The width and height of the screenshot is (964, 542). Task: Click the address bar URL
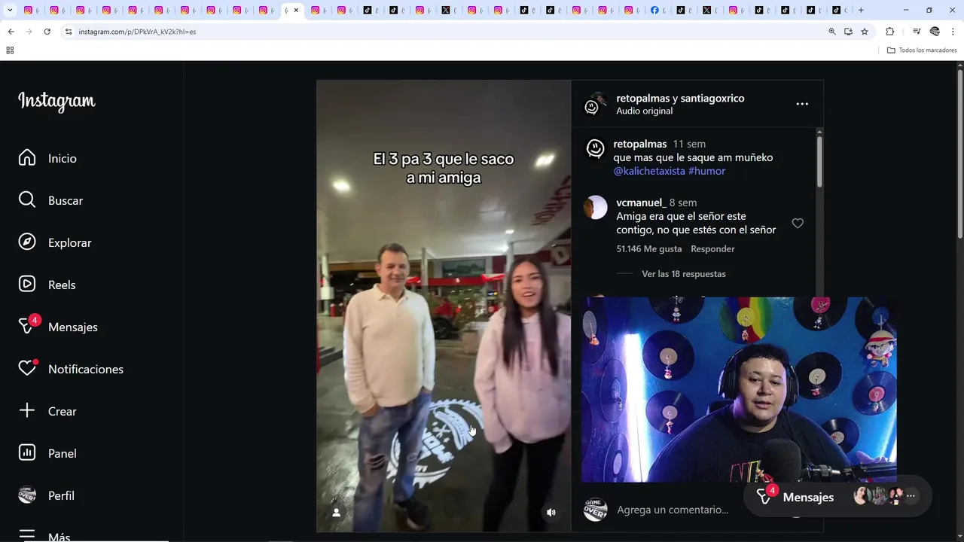(137, 32)
